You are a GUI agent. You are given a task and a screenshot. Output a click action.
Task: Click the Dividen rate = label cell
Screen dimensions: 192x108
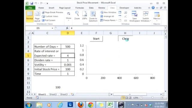coord(47,60)
